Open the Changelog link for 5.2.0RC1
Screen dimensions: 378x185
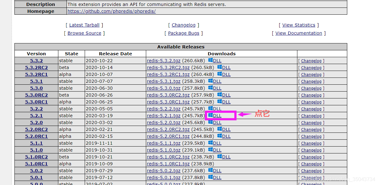pyautogui.click(x=311, y=137)
